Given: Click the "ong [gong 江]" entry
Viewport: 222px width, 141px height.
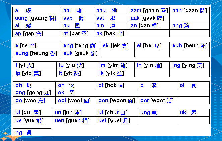Looking at the screenshot, I should coord(33,93).
